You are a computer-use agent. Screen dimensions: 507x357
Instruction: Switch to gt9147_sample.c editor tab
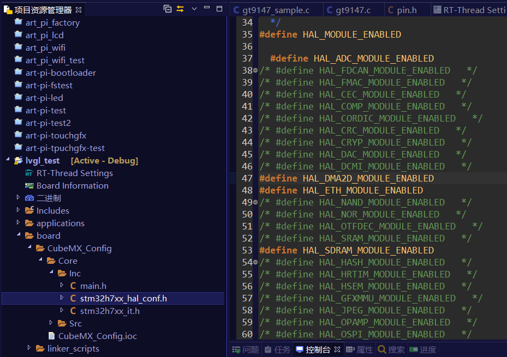(x=276, y=10)
